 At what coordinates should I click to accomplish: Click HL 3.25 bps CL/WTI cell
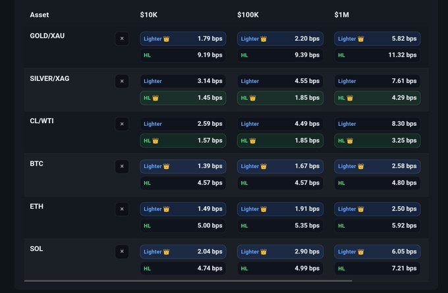[377, 140]
